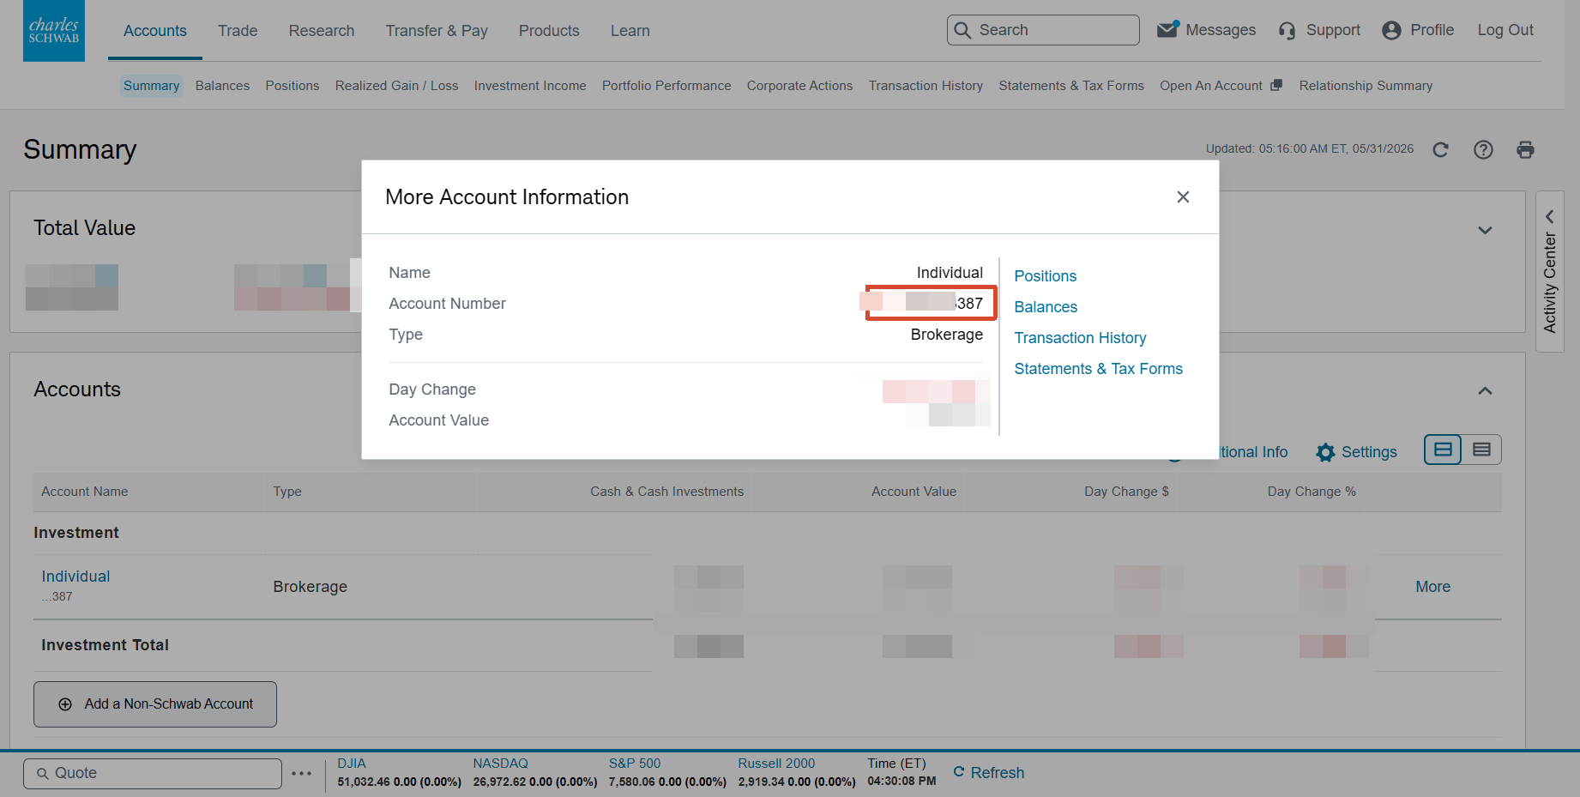This screenshot has width=1580, height=797.
Task: Open Realized Gain / Loss tab
Action: (397, 86)
